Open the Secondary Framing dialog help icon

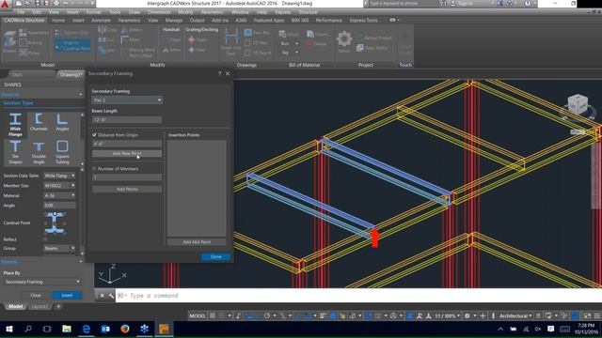pos(219,73)
